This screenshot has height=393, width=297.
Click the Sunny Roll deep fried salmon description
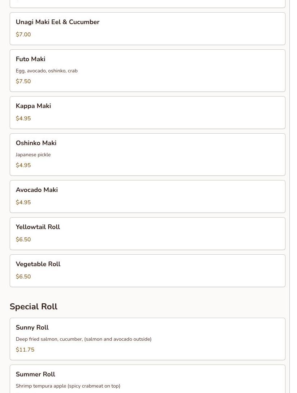click(x=84, y=339)
